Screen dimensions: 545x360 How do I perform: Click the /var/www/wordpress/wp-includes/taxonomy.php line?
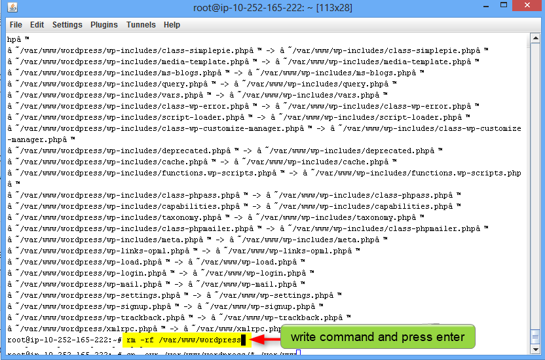[216, 217]
